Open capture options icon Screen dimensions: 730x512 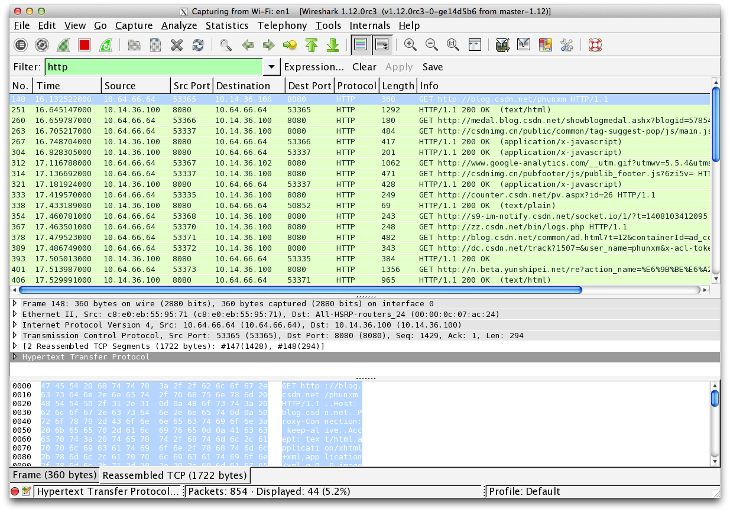click(x=41, y=44)
